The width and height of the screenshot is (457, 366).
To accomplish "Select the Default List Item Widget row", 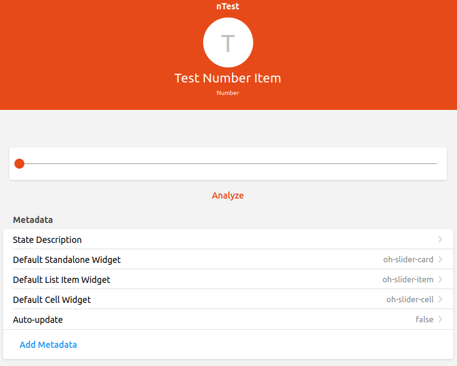I will point(61,280).
